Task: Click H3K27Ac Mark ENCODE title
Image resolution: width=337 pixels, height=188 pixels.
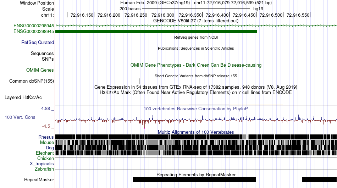Action: coord(196,92)
